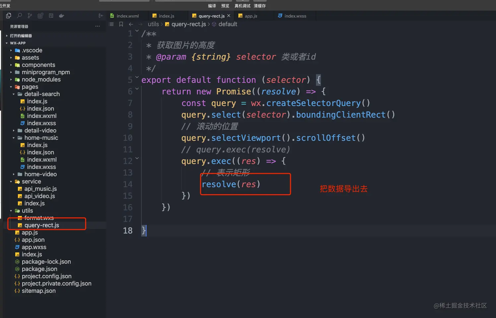Image resolution: width=496 pixels, height=318 pixels.
Task: Open app.wxss in the file tree
Action: pyautogui.click(x=34, y=247)
